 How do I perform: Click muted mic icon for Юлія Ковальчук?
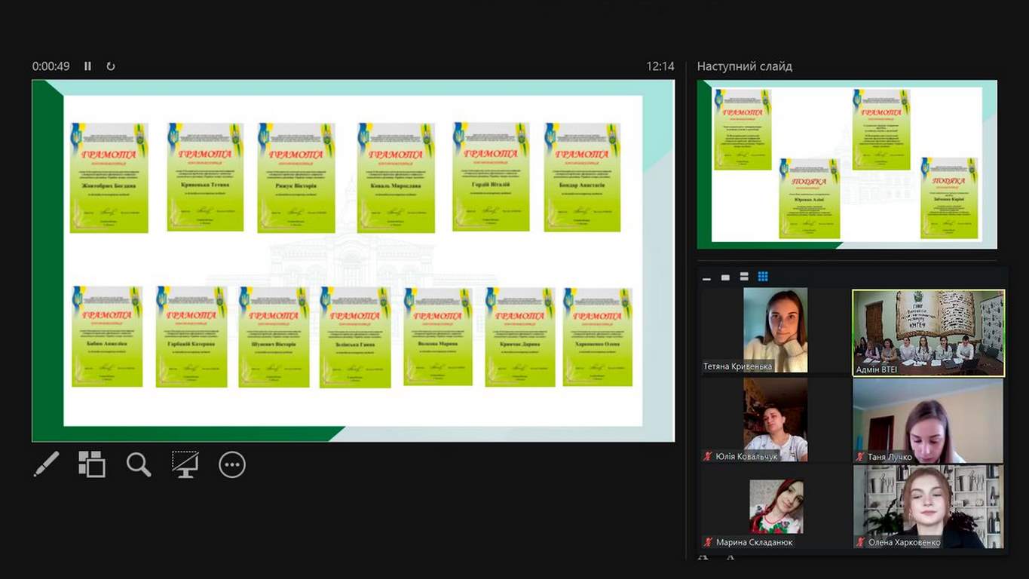pyautogui.click(x=708, y=456)
